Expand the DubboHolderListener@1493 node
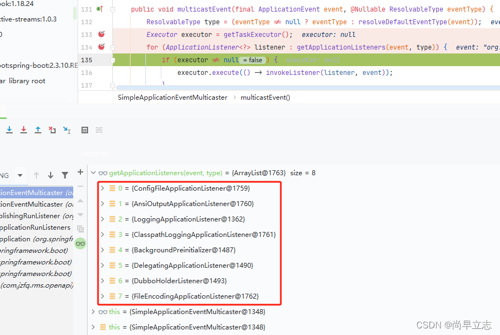Viewport: 500px width, 335px height. tap(102, 280)
